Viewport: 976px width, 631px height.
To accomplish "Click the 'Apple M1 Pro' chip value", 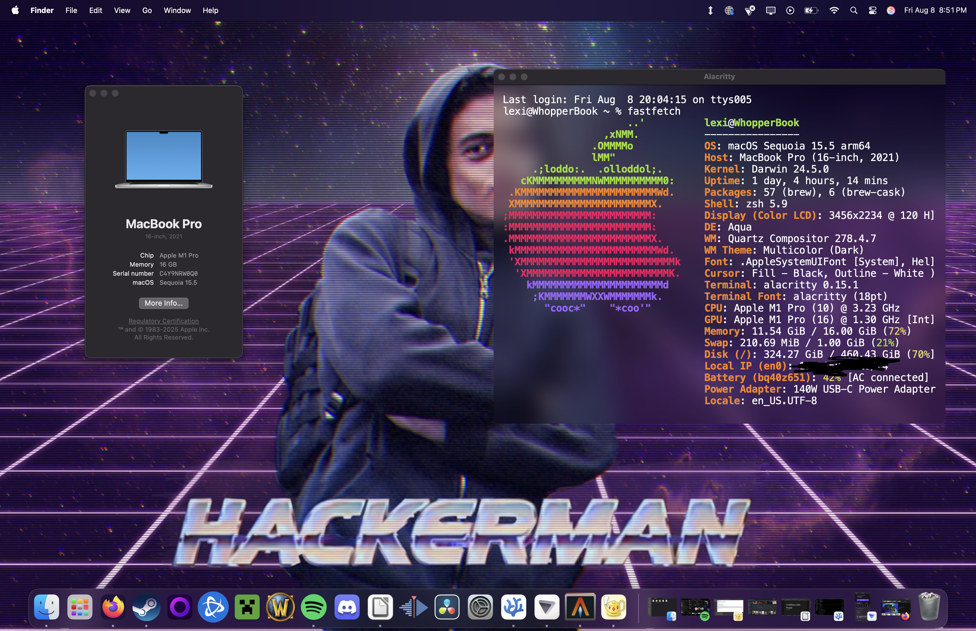I will 178,255.
